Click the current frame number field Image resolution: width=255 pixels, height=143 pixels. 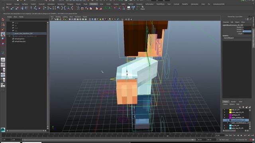pyautogui.click(x=220, y=135)
